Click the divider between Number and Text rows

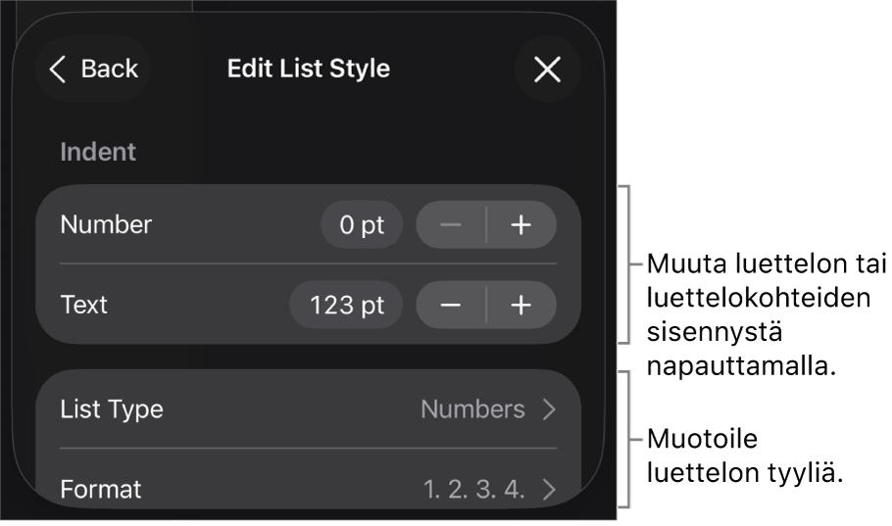tap(308, 263)
